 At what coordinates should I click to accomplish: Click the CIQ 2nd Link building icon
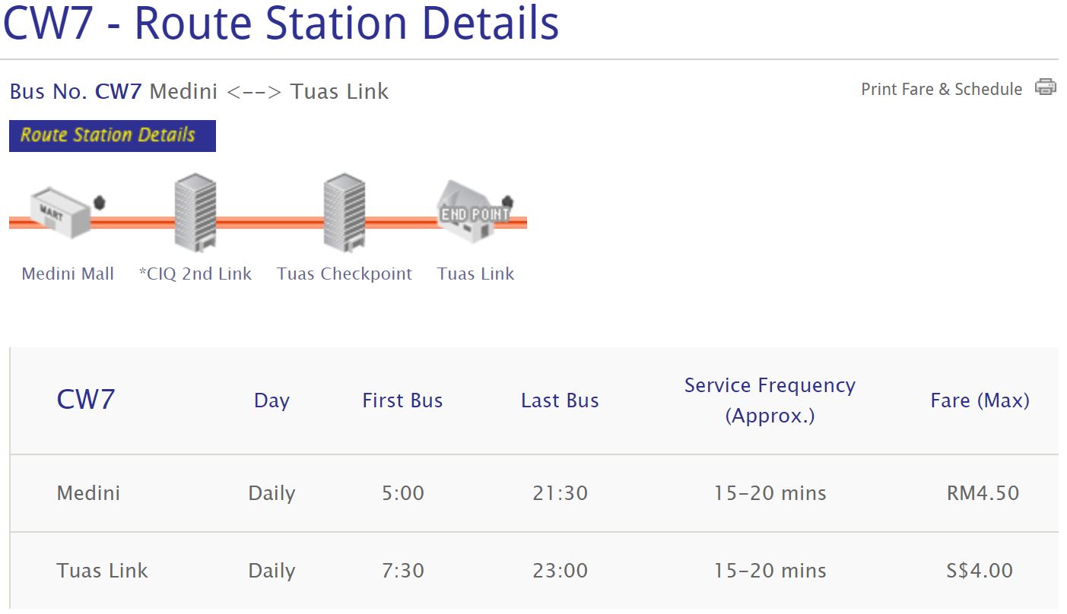point(195,212)
